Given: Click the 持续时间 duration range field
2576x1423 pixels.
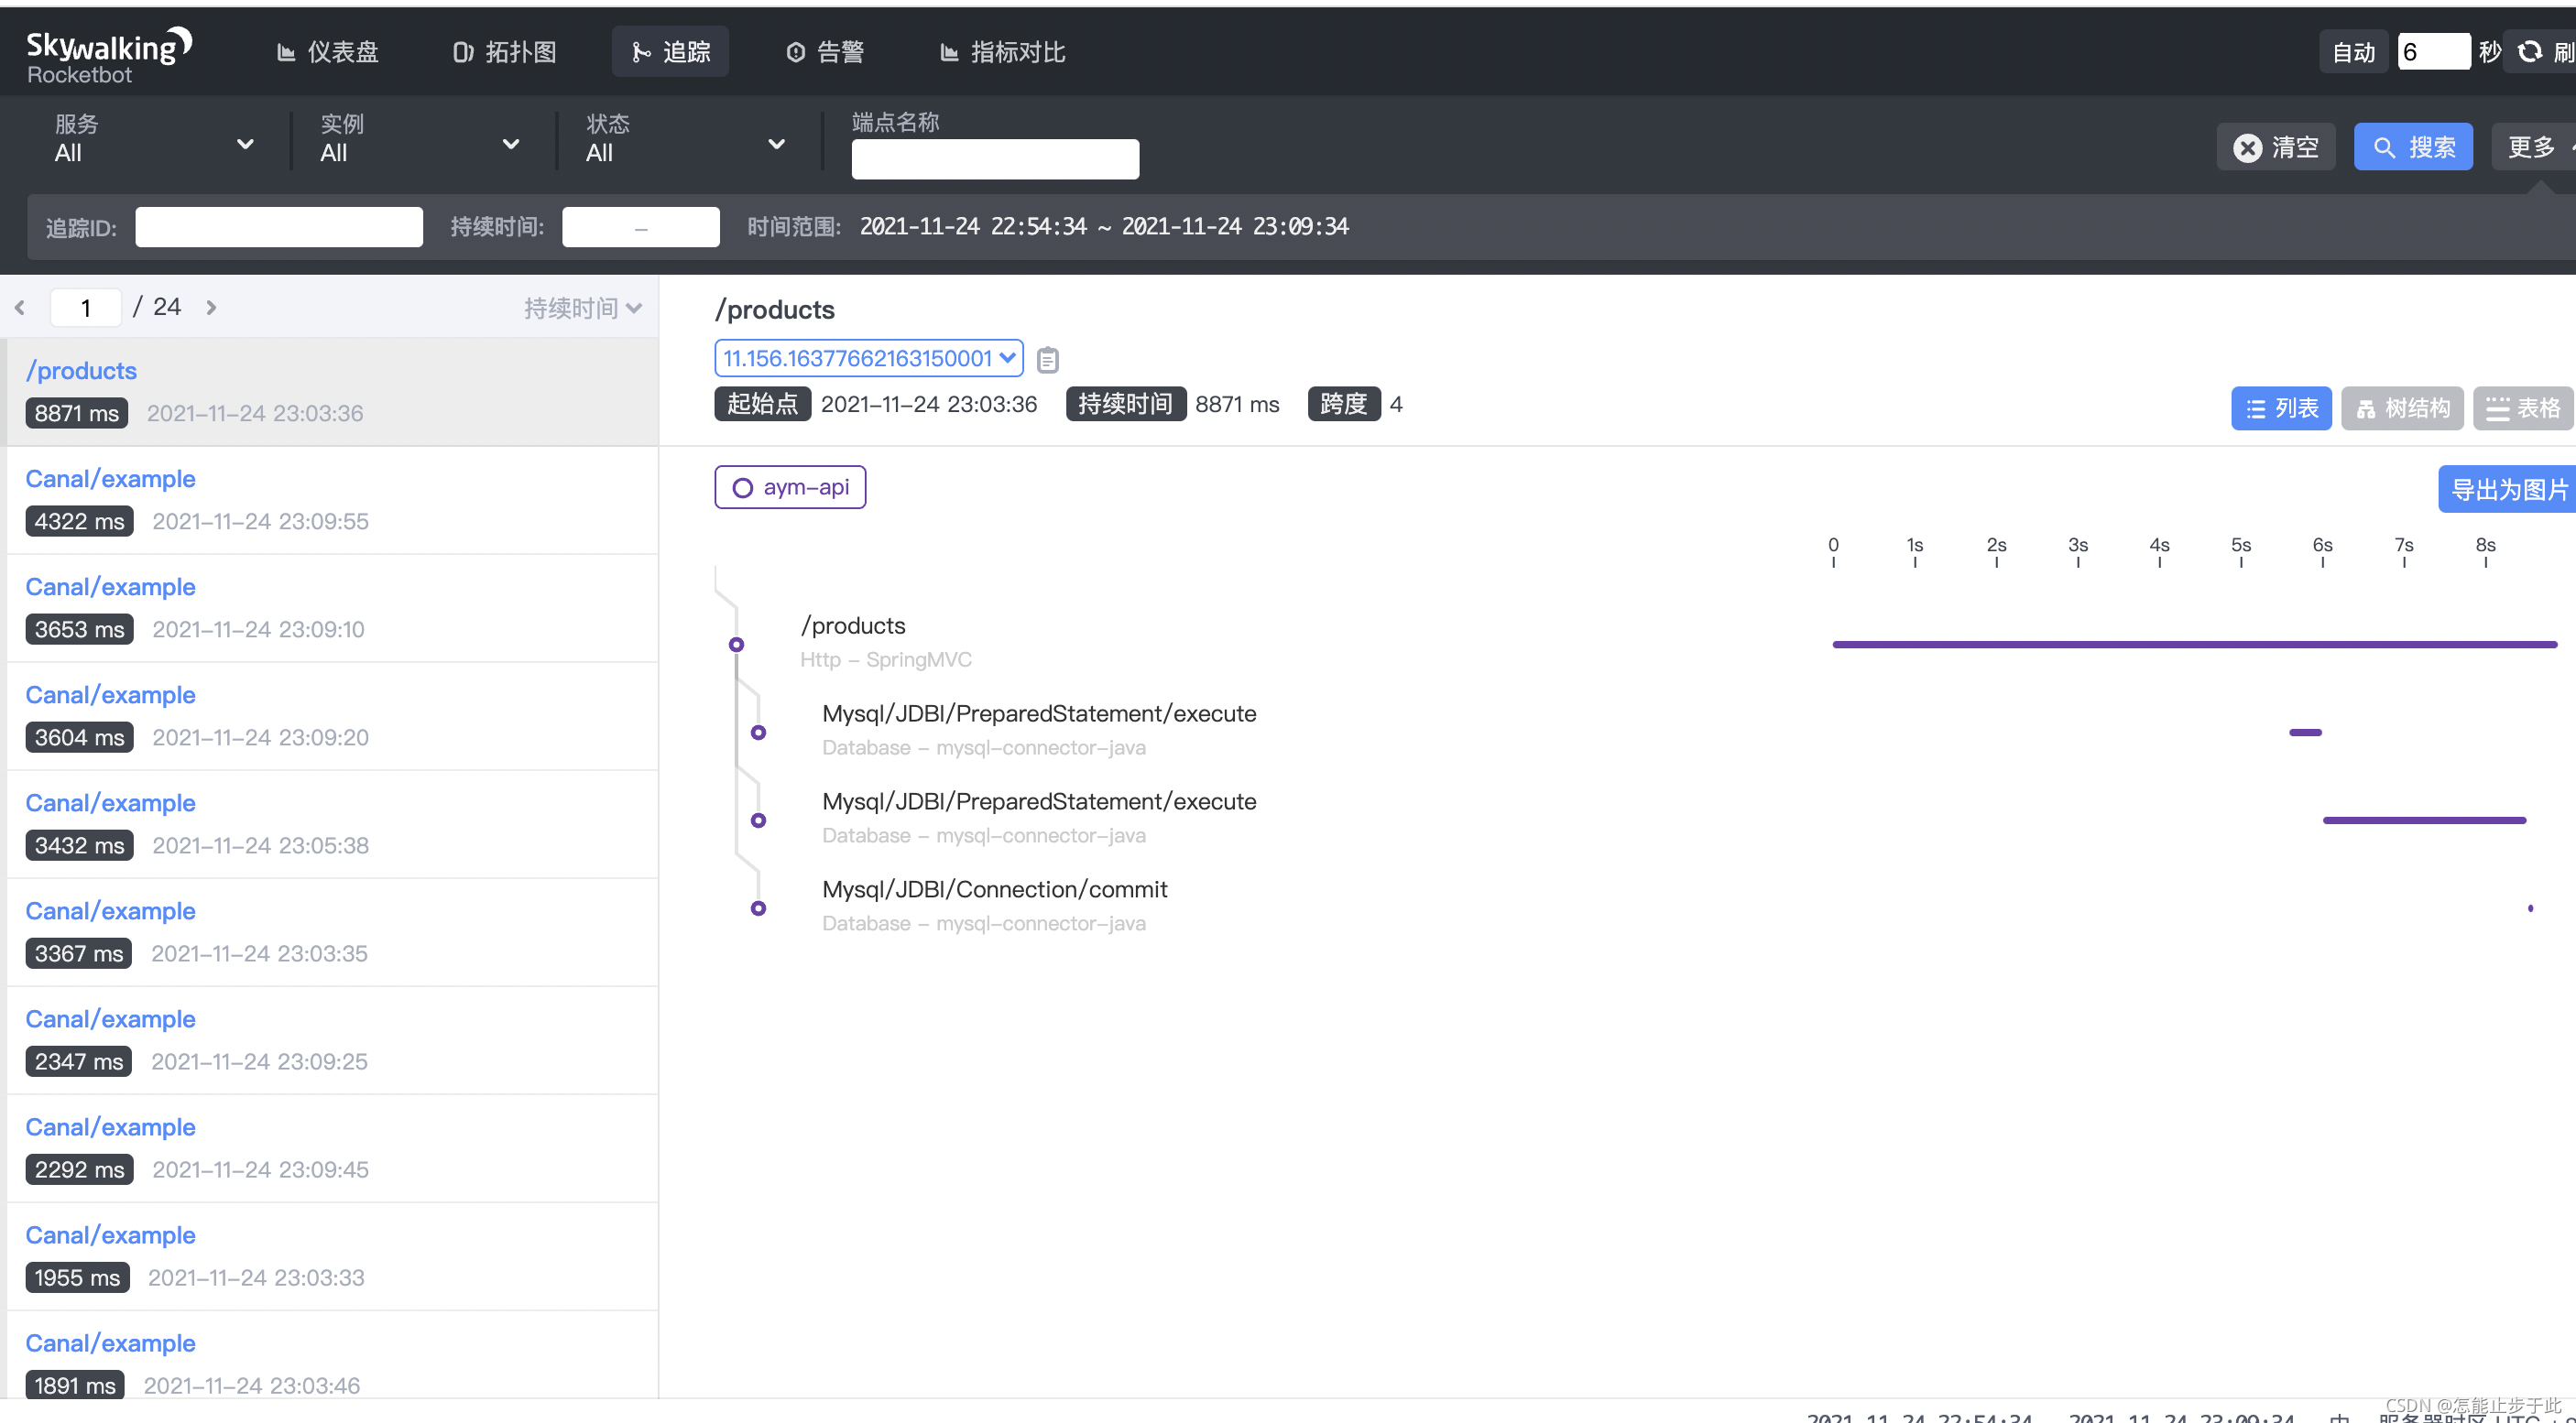Looking at the screenshot, I should coord(641,227).
